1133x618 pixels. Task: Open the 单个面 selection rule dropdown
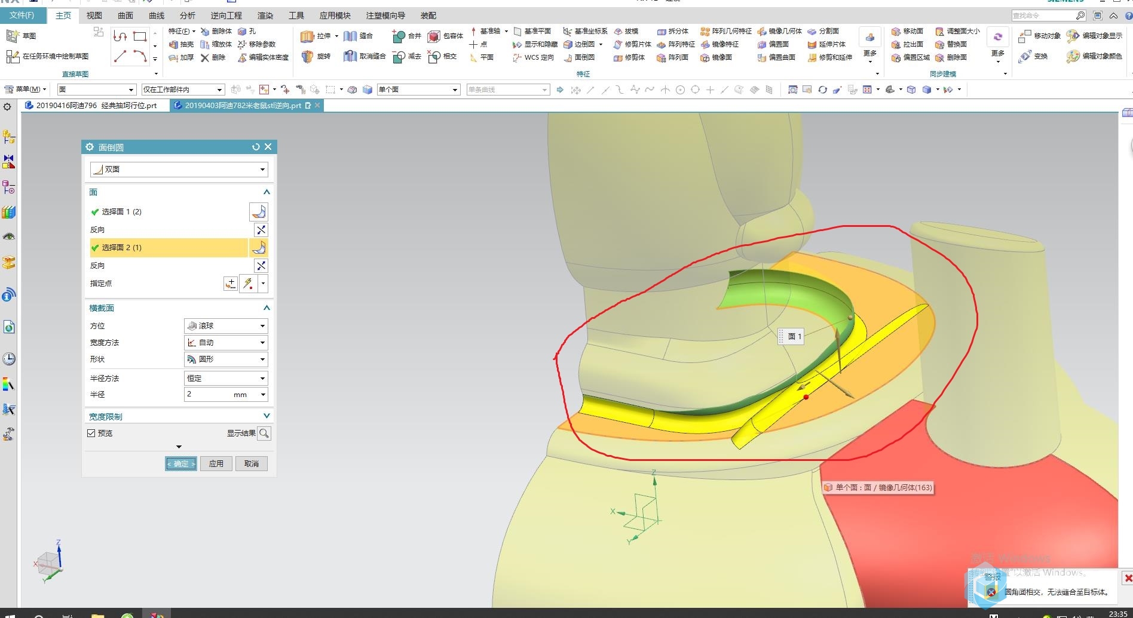pyautogui.click(x=418, y=90)
